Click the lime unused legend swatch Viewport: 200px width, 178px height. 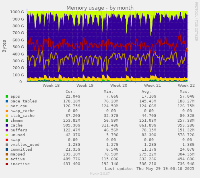coord(7,135)
